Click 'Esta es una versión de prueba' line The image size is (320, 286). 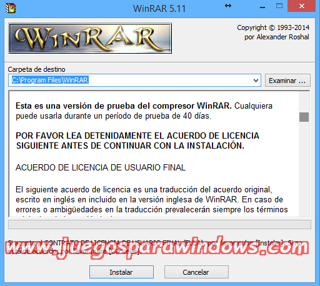pos(144,106)
